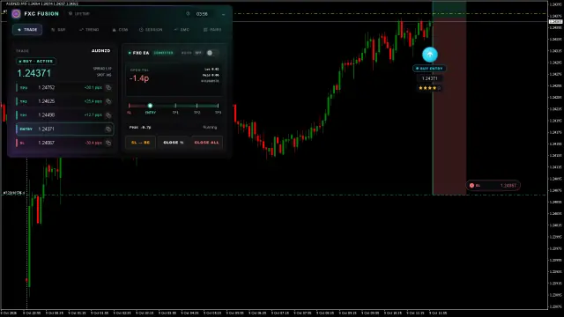Click the CONNECTED status badge
Viewport: 564px width, 317px height.
(x=164, y=53)
